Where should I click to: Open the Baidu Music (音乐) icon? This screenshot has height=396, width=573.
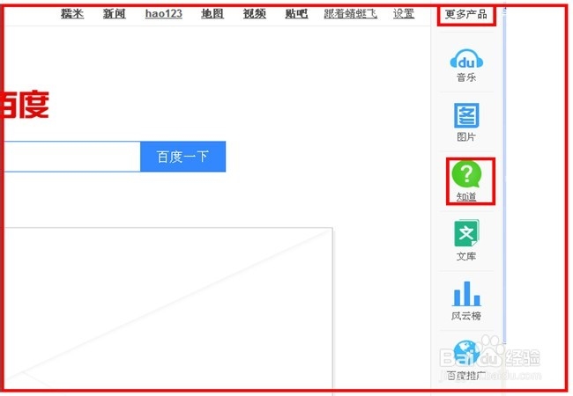466,59
